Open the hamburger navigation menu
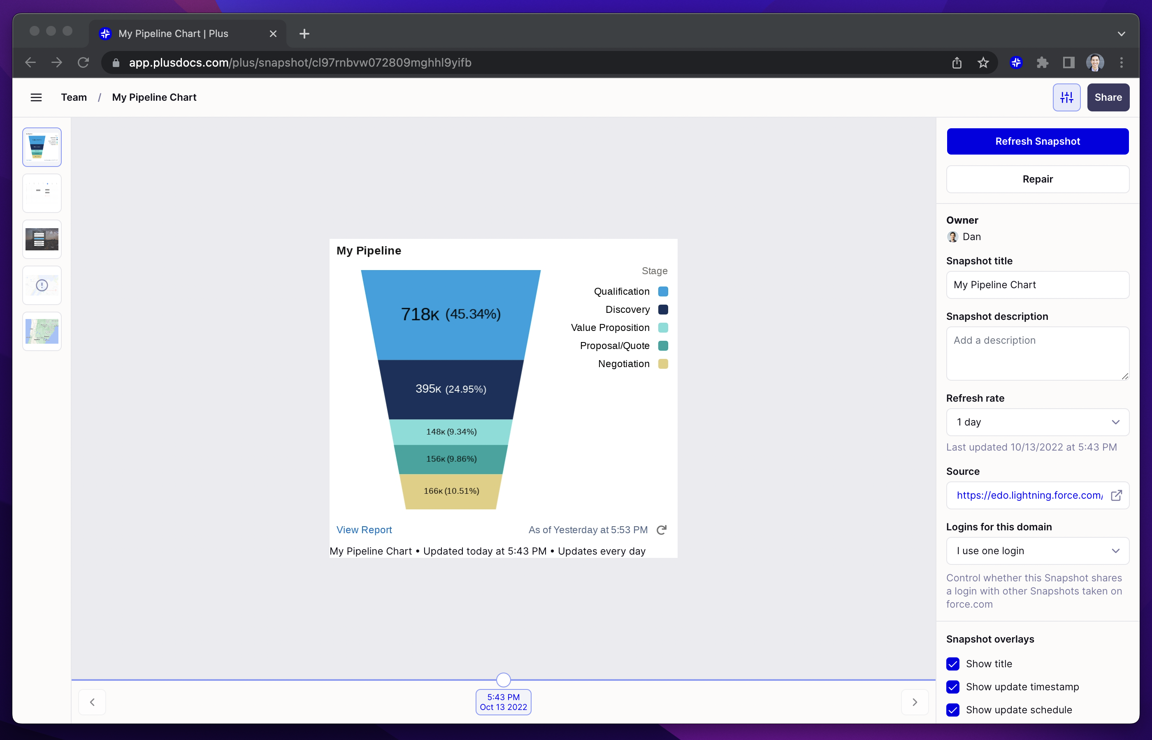The height and width of the screenshot is (740, 1152). click(36, 97)
